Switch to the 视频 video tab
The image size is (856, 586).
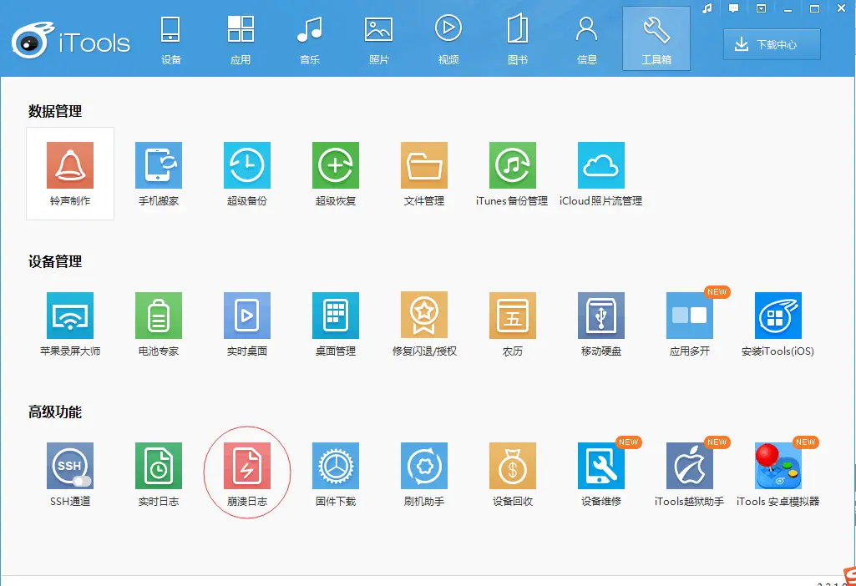(448, 39)
